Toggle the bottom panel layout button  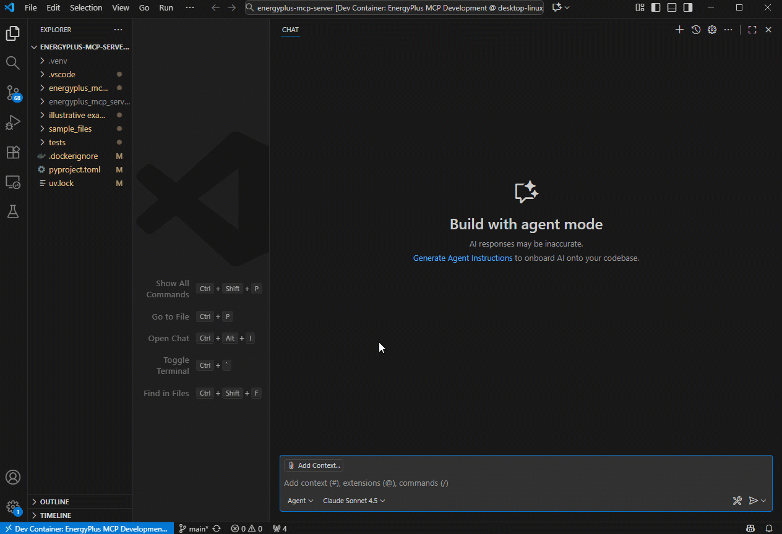(x=672, y=7)
